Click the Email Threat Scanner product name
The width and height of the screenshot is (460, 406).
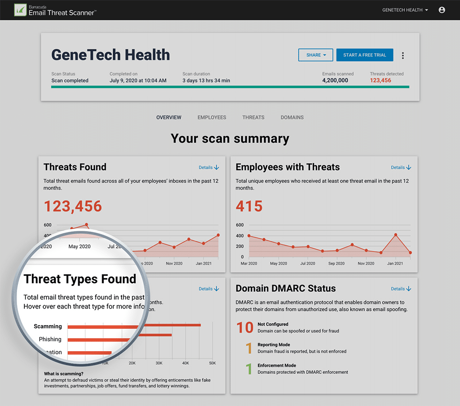[x=62, y=12]
